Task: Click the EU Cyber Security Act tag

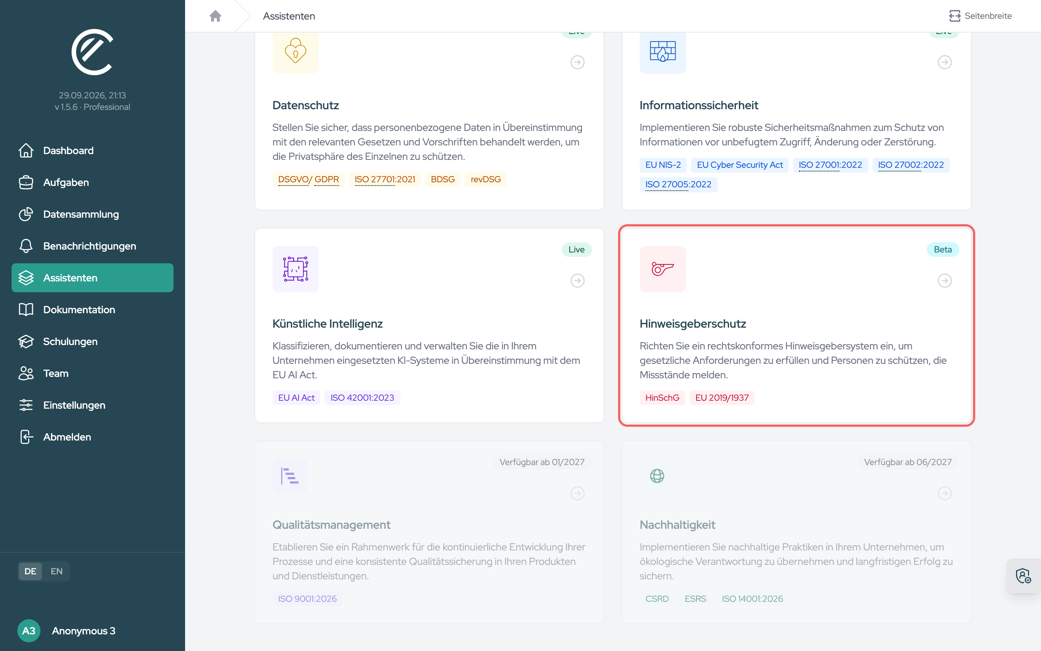Action: coord(740,165)
